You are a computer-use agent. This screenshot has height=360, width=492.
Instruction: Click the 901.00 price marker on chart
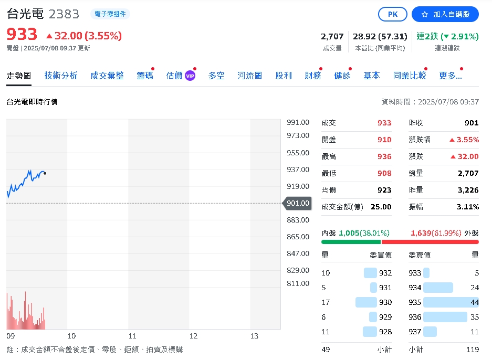(x=297, y=203)
